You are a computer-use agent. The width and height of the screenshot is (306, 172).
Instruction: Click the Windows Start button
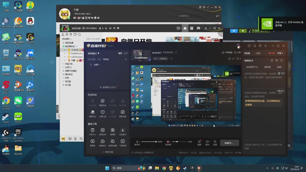pos(107,168)
